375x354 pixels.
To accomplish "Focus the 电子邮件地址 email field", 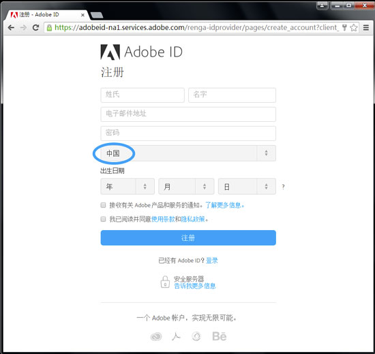I will click(x=188, y=114).
